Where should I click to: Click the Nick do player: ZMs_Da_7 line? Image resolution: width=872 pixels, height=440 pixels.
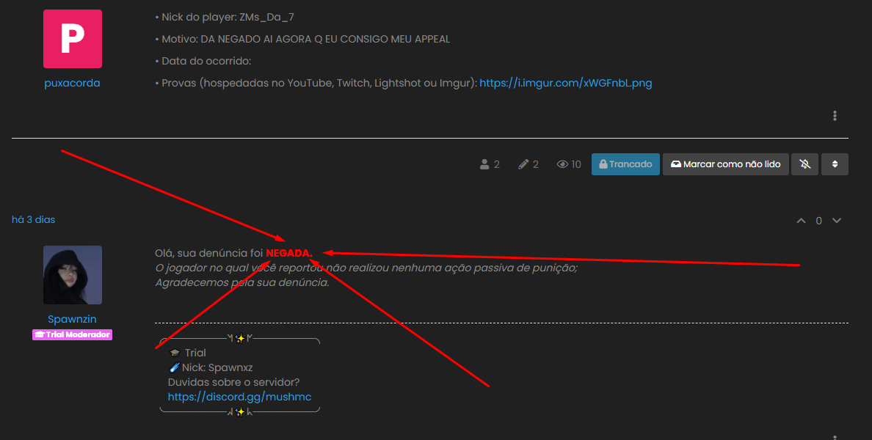(225, 17)
